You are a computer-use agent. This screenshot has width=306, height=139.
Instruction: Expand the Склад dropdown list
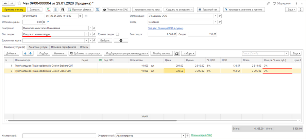pos(216,22)
